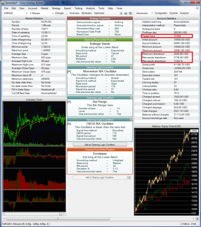Screen dimensions: 201x227
Task: Open the Forex menu
Action: tap(120, 8)
